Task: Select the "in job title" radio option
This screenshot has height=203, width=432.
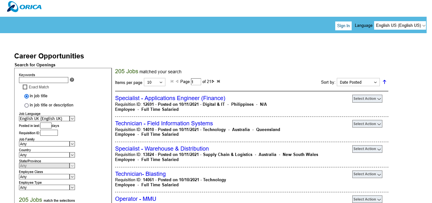Action: coord(27,96)
